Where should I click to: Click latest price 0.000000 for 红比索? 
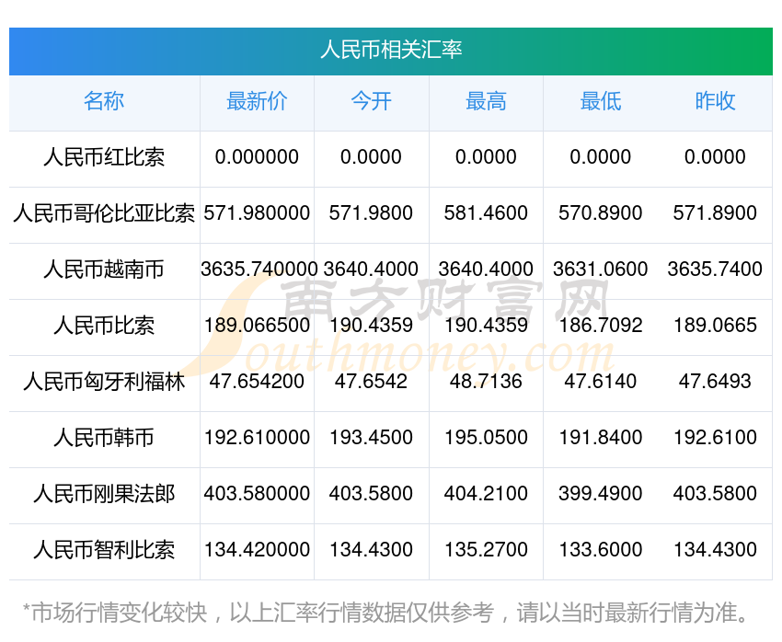click(257, 157)
